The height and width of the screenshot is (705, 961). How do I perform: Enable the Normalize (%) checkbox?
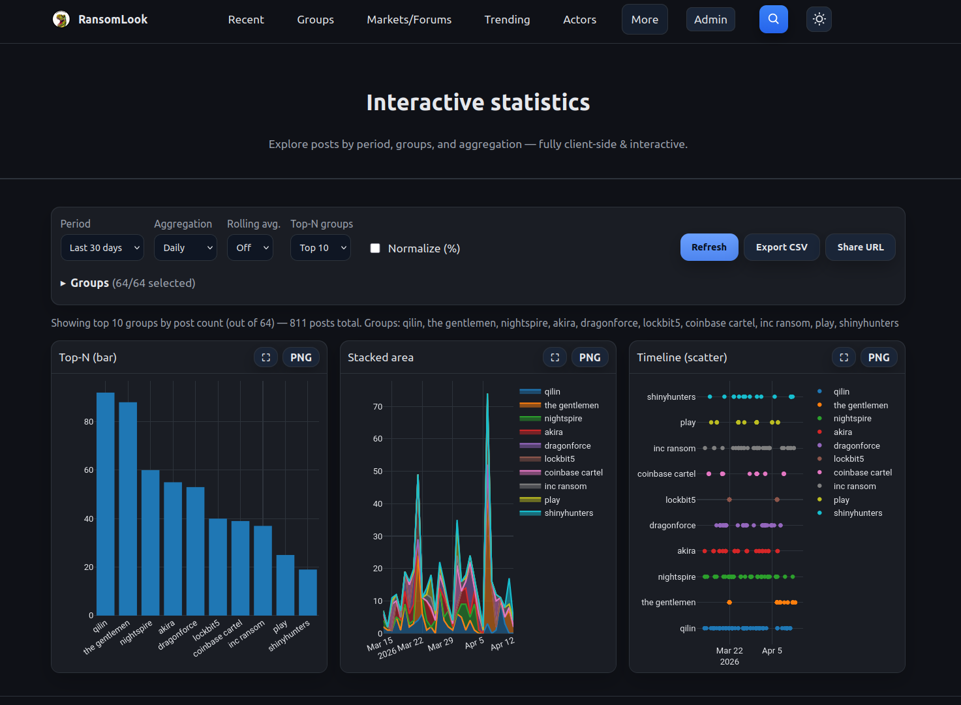pyautogui.click(x=375, y=248)
